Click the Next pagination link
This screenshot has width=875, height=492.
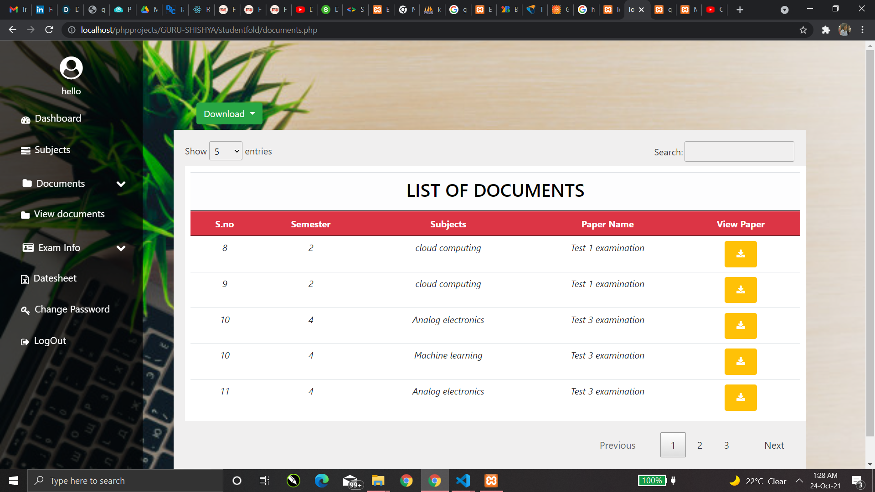pyautogui.click(x=774, y=446)
